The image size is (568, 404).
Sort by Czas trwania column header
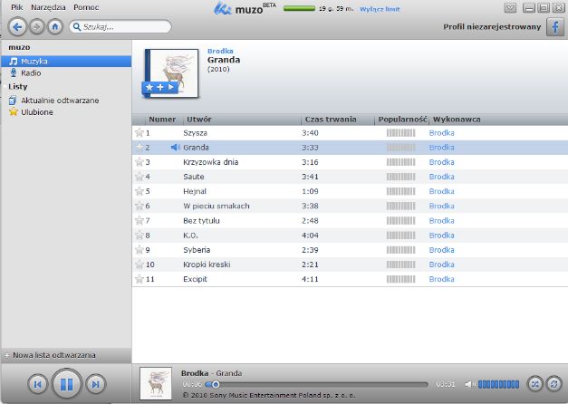point(331,120)
